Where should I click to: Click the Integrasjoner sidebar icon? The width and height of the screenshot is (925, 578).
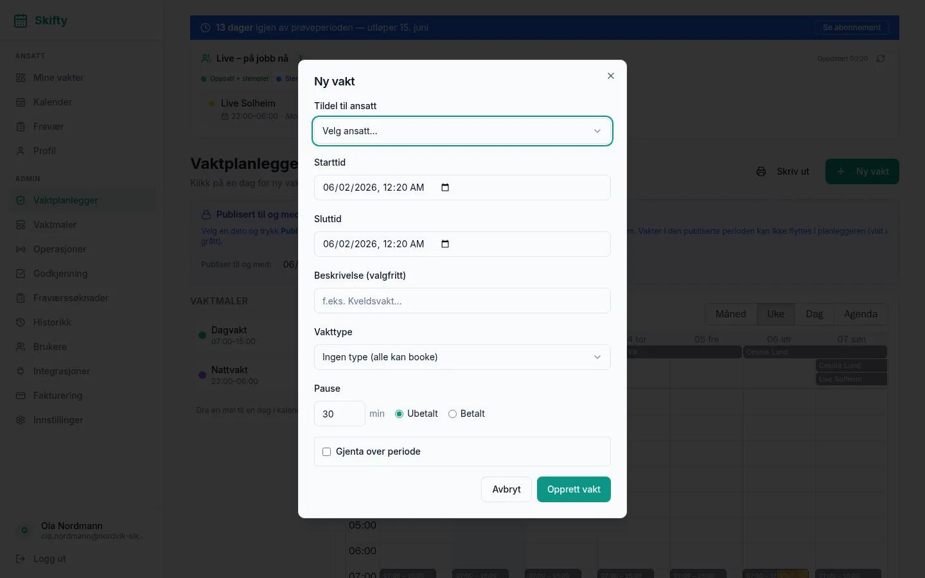pyautogui.click(x=21, y=371)
